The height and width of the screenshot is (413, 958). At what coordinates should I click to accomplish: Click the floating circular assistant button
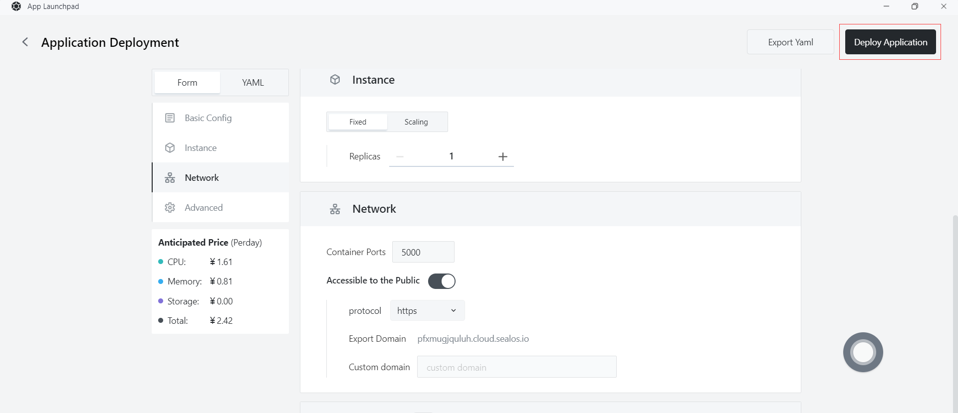863,352
